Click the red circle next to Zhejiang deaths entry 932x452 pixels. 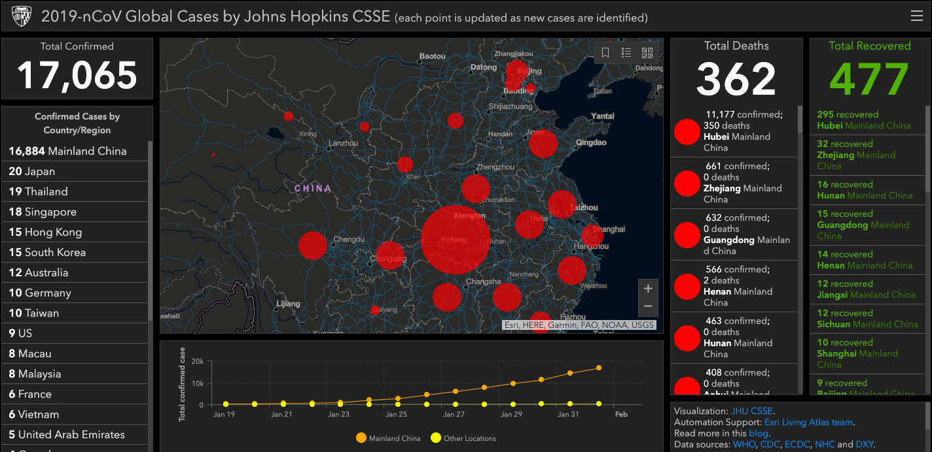[687, 183]
